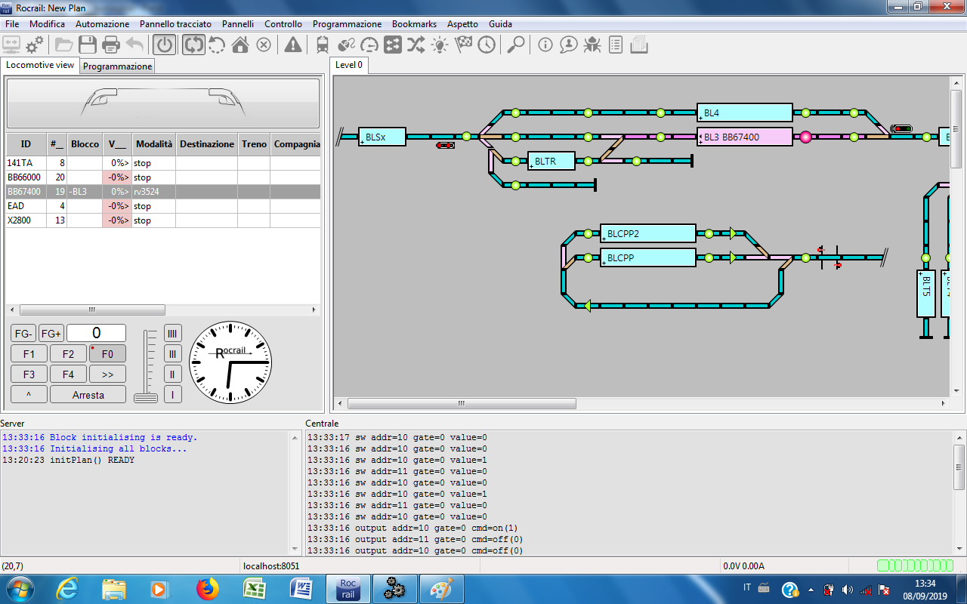
Task: Click the FG+ button
Action: coord(51,333)
